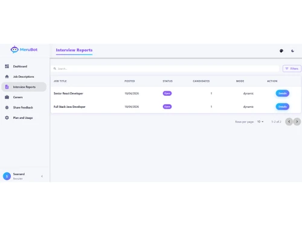Screen dimensions: 302x226
Task: Click dynamic mode for Senior React Developer
Action: point(248,93)
